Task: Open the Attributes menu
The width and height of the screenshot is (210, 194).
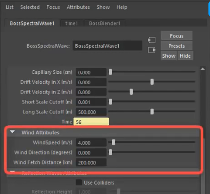Action: coord(78,7)
